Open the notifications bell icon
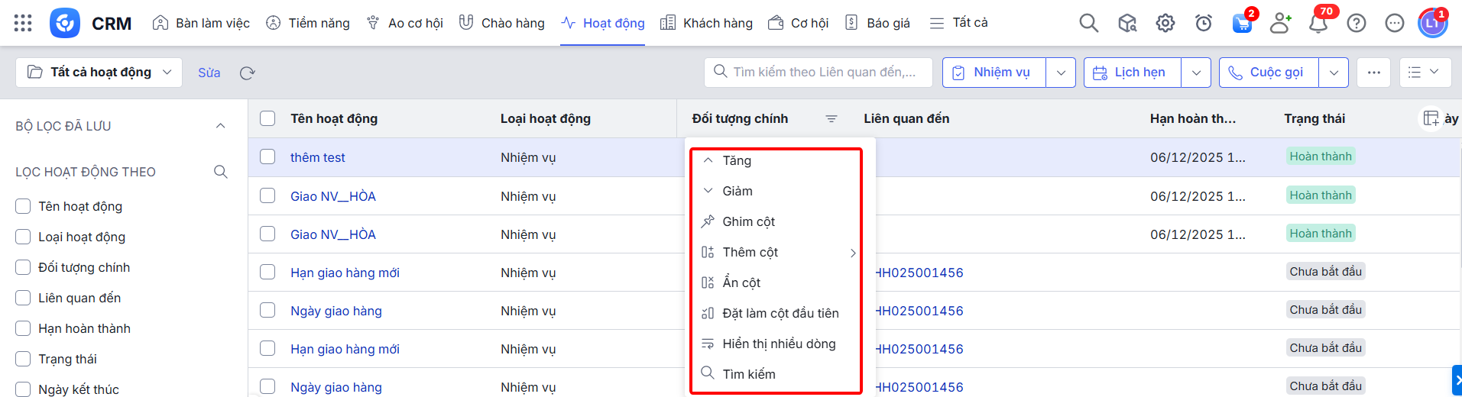Screen dimensions: 1462x397 1318,23
